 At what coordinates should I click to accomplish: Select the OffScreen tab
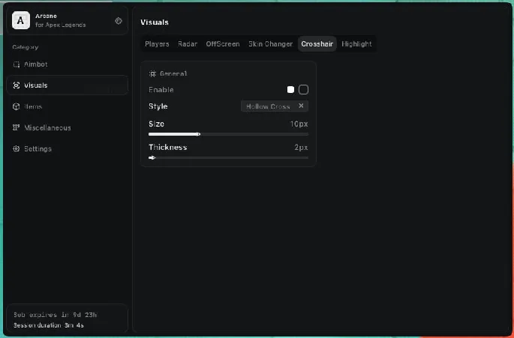click(x=223, y=44)
